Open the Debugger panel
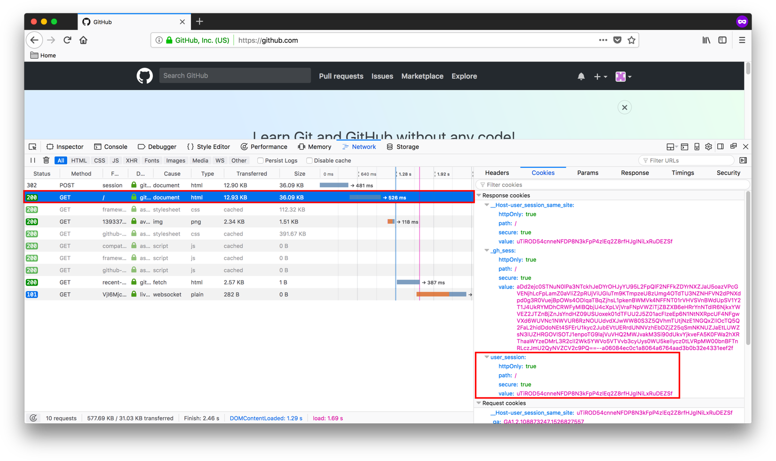The image size is (776, 461). pos(157,147)
